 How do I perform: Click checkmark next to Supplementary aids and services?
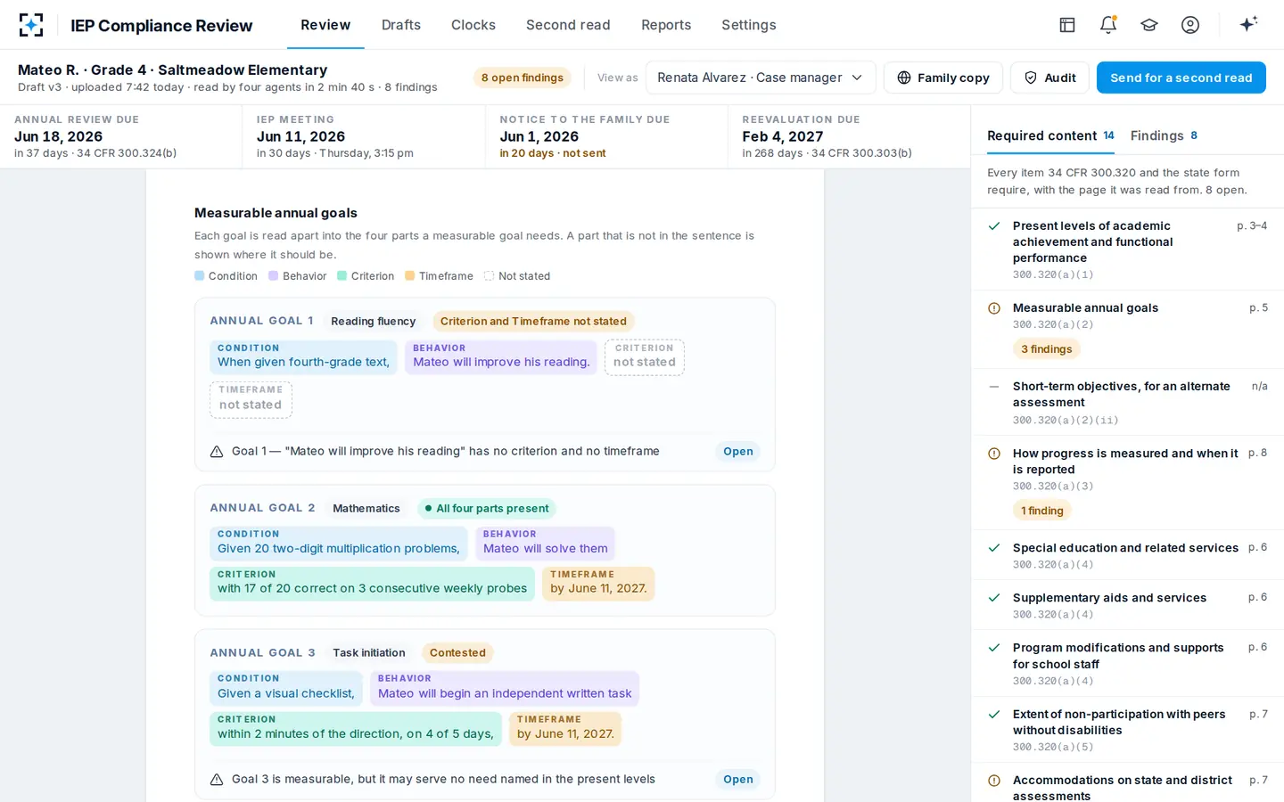coord(994,598)
